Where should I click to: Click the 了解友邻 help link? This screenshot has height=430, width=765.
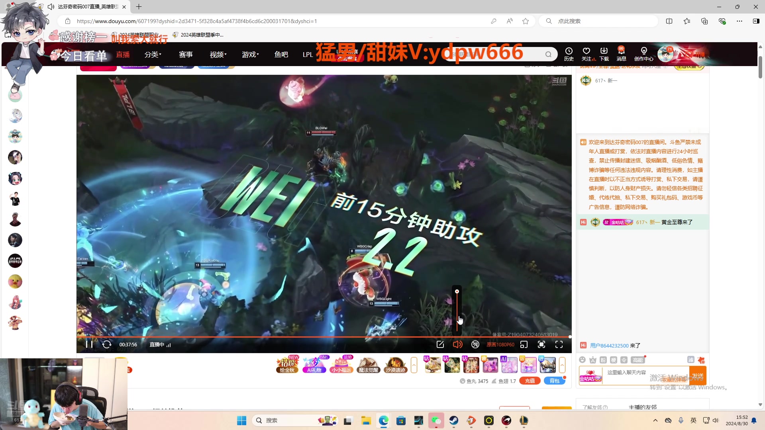click(x=595, y=407)
